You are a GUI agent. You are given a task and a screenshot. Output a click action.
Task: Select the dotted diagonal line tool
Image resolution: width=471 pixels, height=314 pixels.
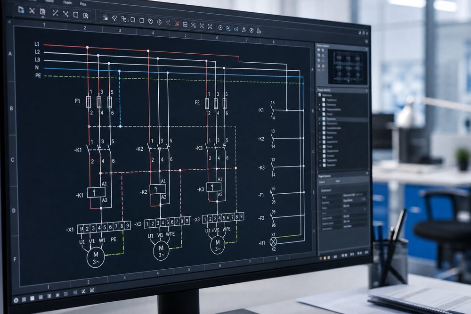(55, 13)
